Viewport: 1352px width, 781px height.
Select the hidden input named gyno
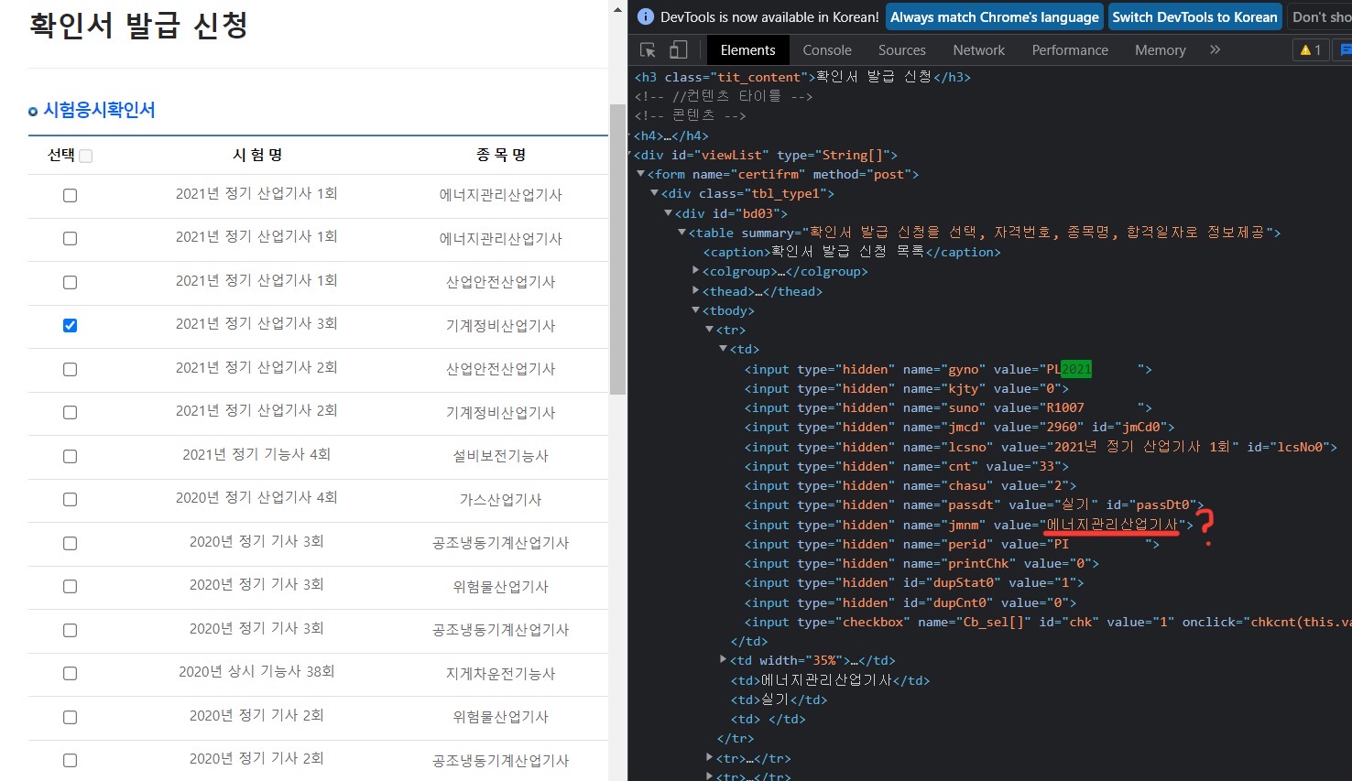(948, 369)
